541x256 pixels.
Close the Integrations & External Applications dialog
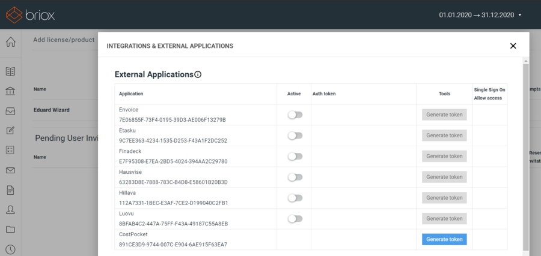tap(513, 46)
